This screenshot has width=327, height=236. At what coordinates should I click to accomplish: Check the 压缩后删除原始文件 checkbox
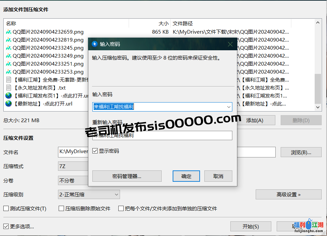pos(61,208)
